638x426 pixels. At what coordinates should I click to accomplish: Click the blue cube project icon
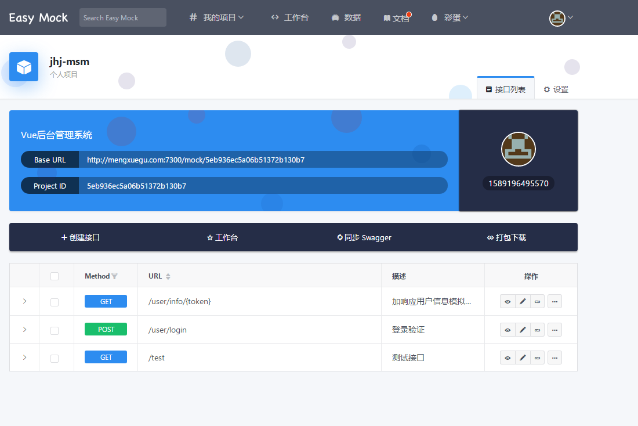(24, 67)
